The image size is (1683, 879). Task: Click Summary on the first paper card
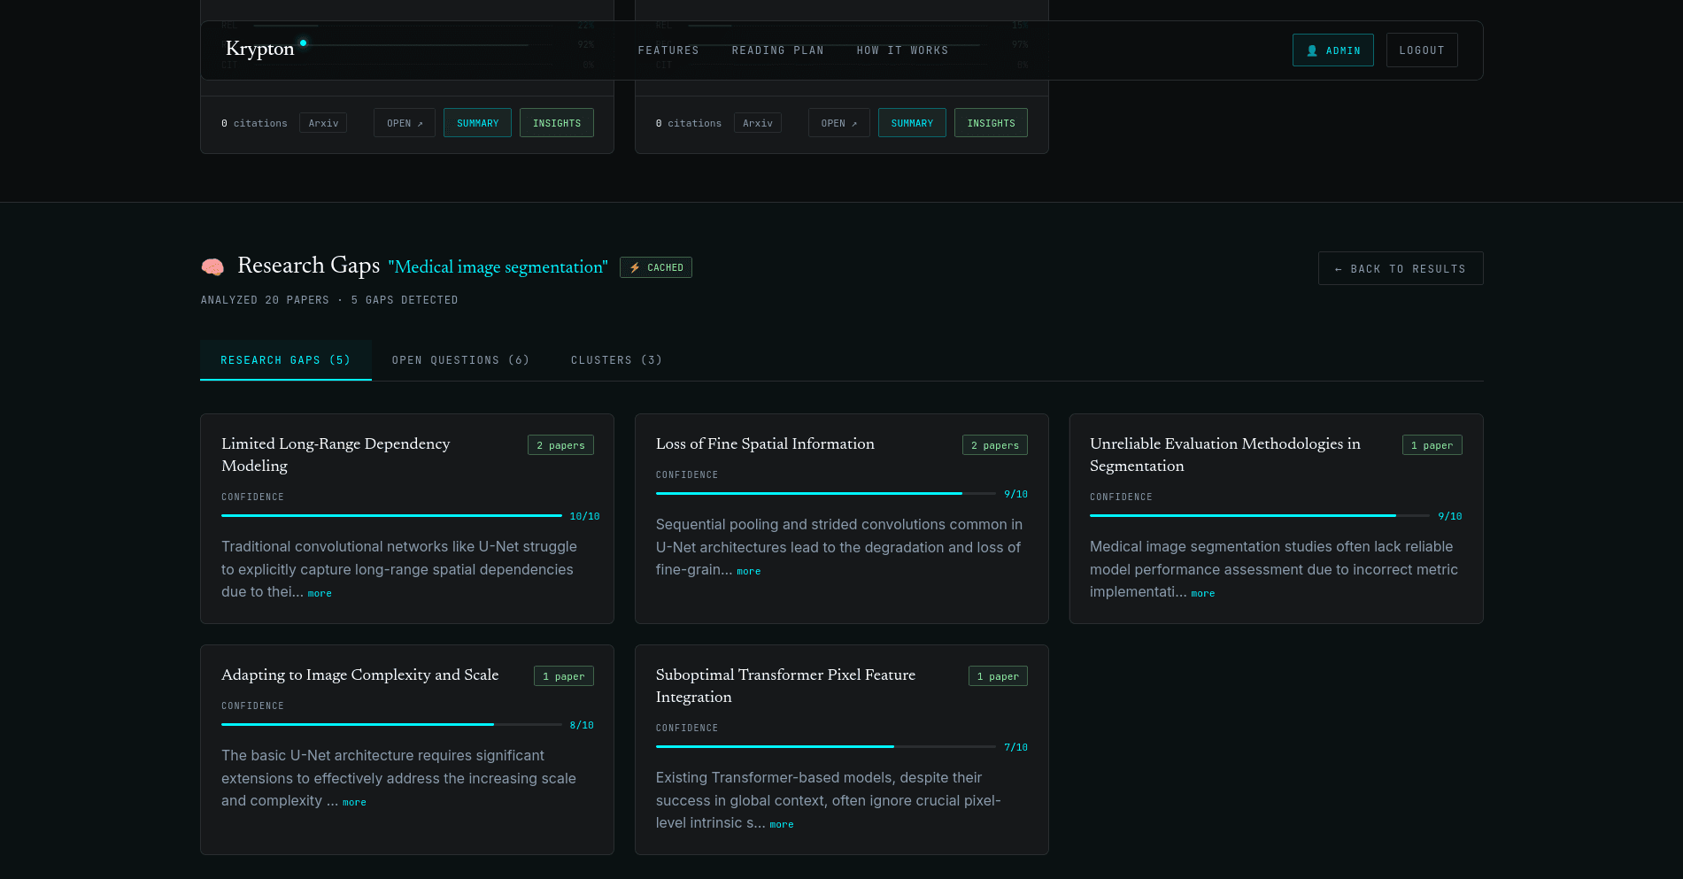point(477,123)
